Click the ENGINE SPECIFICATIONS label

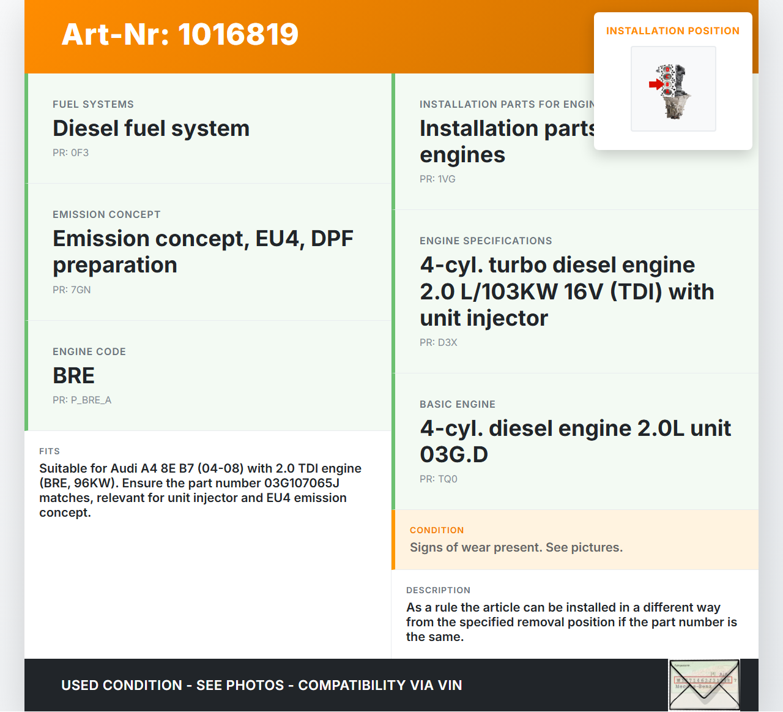click(486, 241)
